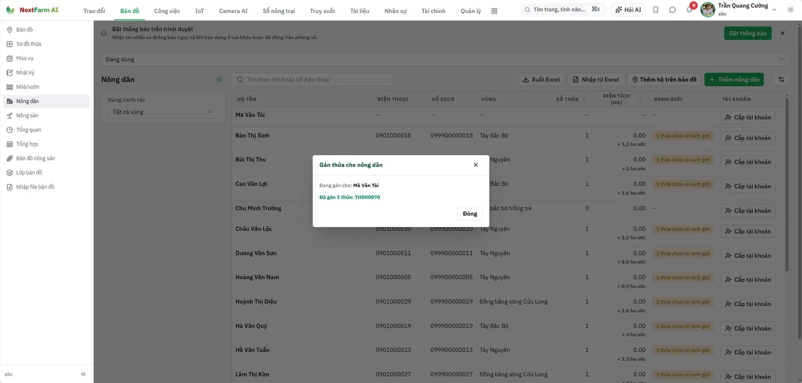Click the NextFarm AI logo
This screenshot has height=383, width=802.
[32, 10]
